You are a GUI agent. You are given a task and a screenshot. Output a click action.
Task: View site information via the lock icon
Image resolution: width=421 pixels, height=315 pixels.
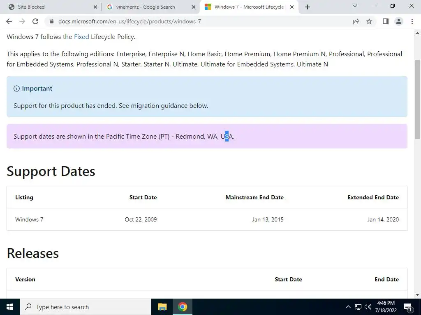coord(52,21)
